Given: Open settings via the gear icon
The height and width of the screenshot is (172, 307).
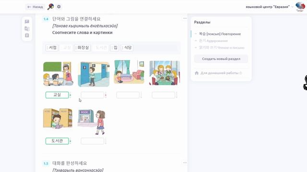Looking at the screenshot, I should (x=59, y=7).
